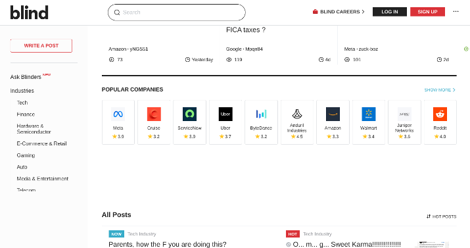Click the All Posts heading
The image size is (470, 248).
116,214
